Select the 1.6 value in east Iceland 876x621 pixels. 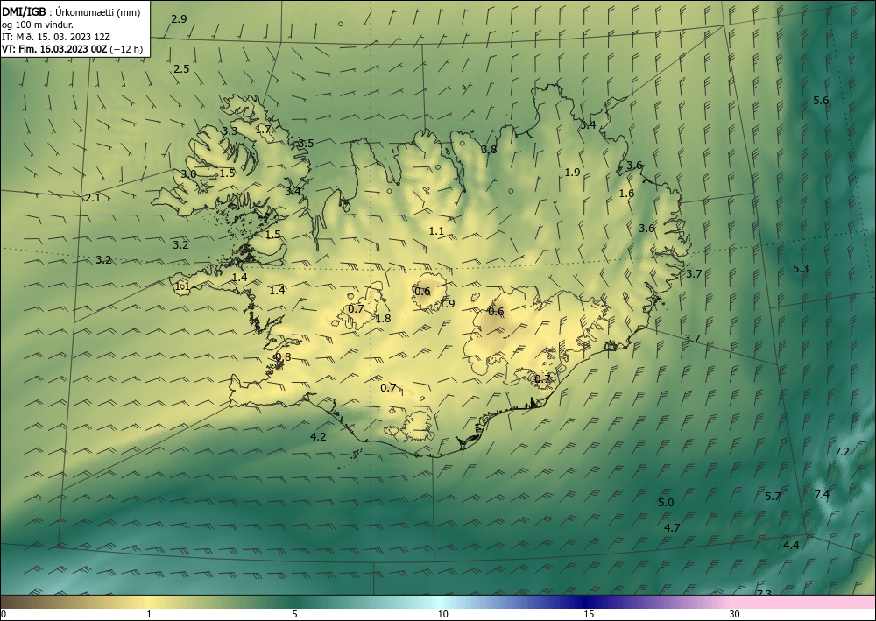click(627, 194)
